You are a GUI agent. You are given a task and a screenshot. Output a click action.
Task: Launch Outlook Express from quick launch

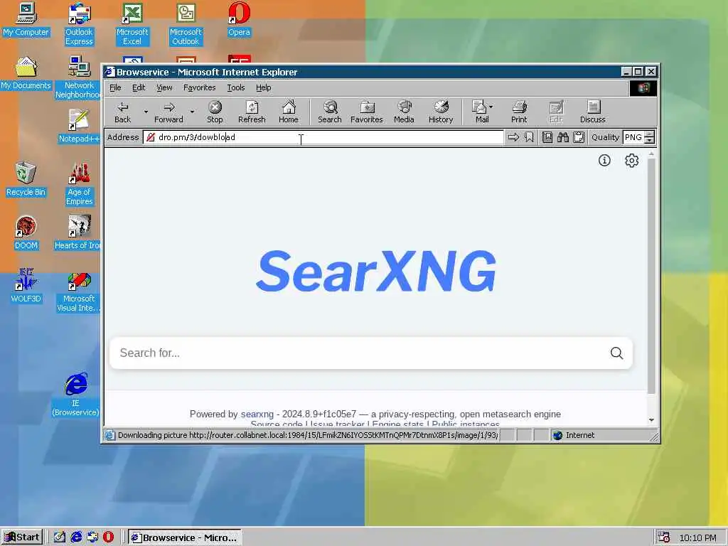(x=92, y=537)
